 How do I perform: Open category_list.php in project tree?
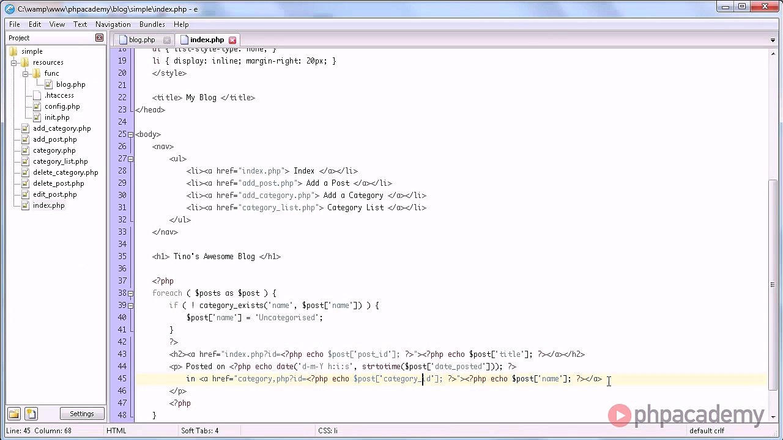pyautogui.click(x=60, y=161)
